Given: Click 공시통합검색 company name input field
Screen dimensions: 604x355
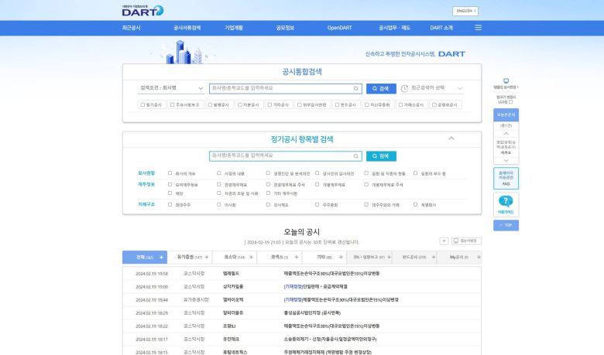Looking at the screenshot, I should [286, 88].
